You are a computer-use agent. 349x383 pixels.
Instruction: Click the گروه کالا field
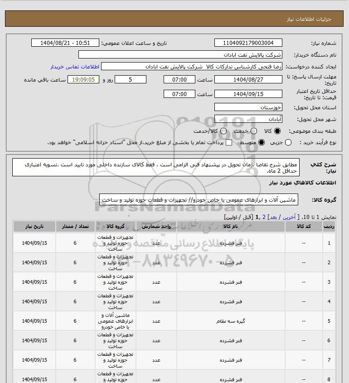pyautogui.click(x=199, y=199)
